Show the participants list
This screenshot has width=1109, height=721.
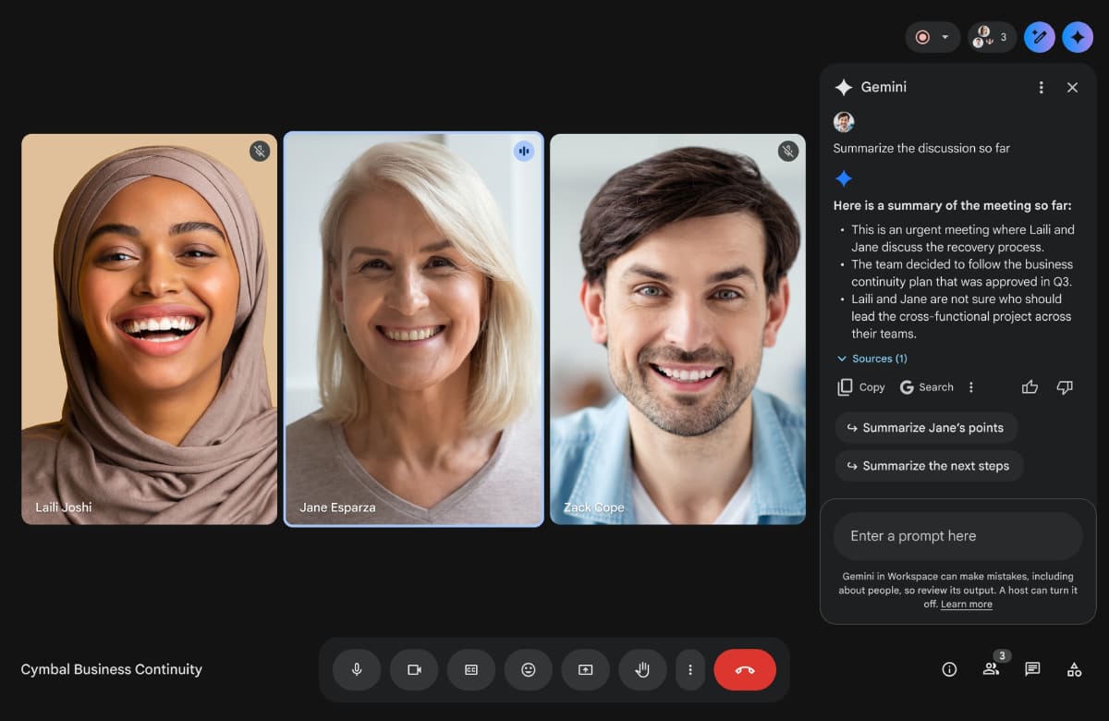point(991,669)
